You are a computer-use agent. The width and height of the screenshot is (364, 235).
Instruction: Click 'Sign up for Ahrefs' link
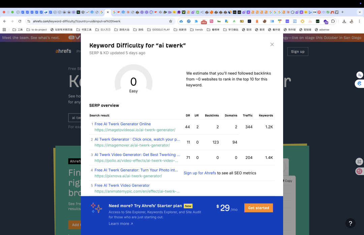click(x=200, y=173)
